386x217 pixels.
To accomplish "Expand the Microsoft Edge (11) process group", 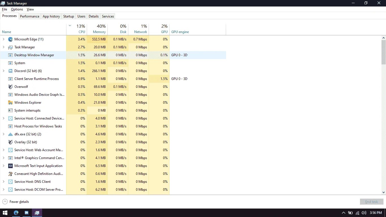I will tap(4, 39).
